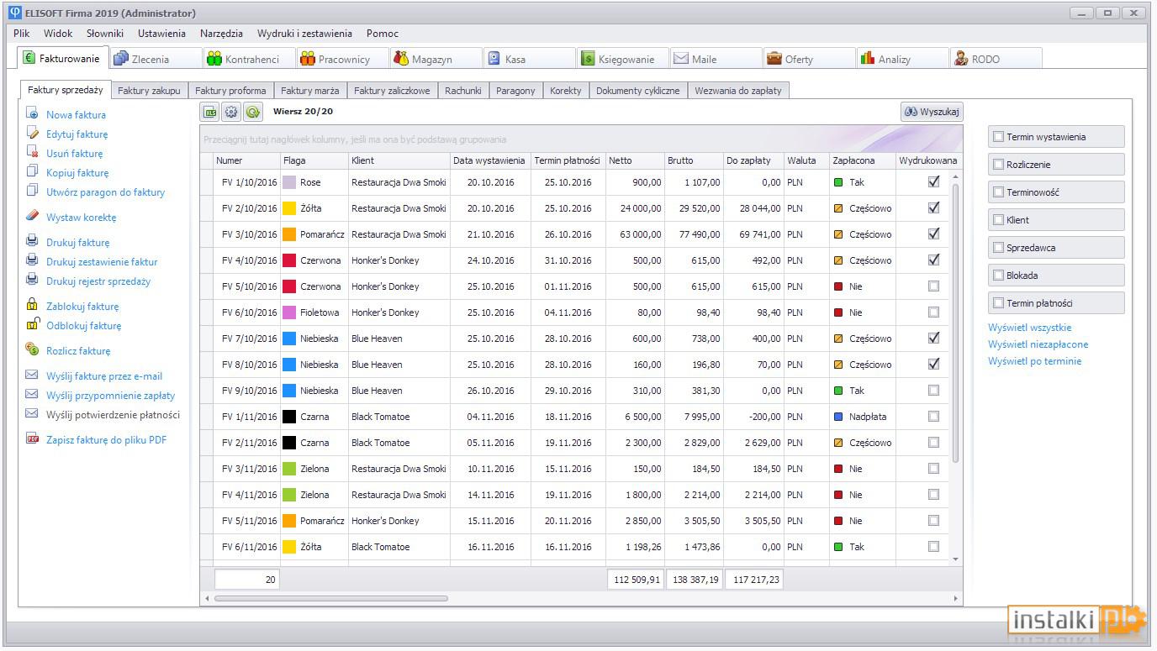The image size is (1157, 651).
Task: Enable the Rozliczenie filter checkbox
Action: pos(998,165)
